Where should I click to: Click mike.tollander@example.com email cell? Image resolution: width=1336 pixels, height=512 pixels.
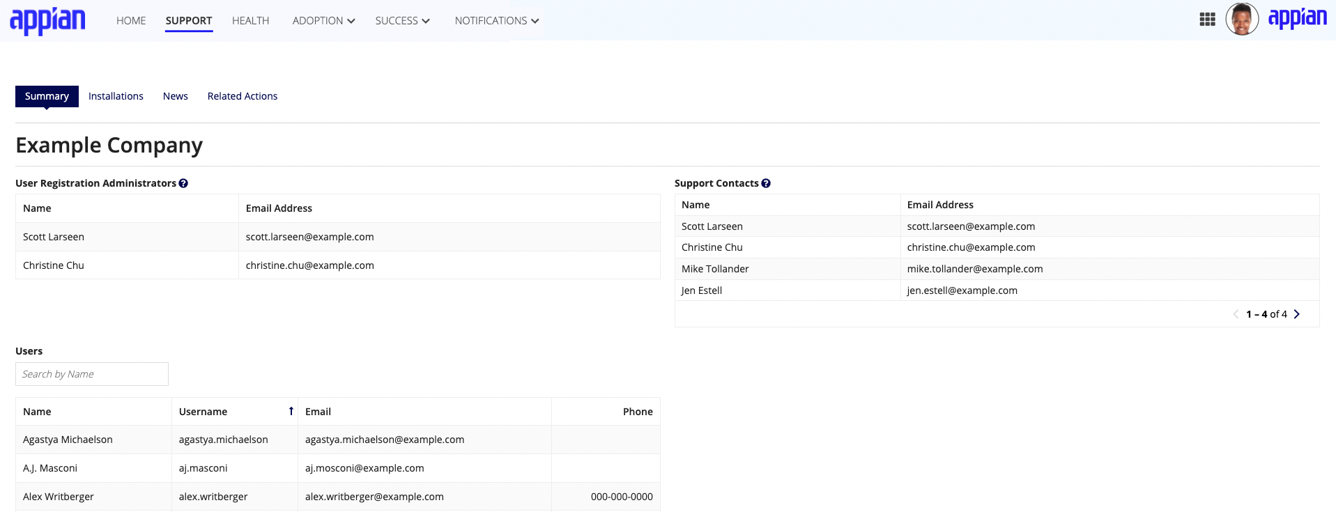click(975, 269)
